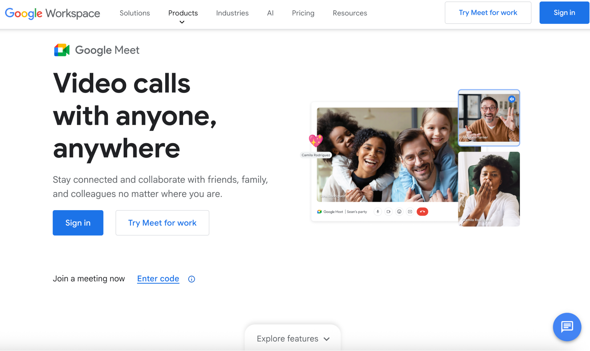Click the red hang-up icon
This screenshot has height=351, width=590.
pyautogui.click(x=422, y=212)
